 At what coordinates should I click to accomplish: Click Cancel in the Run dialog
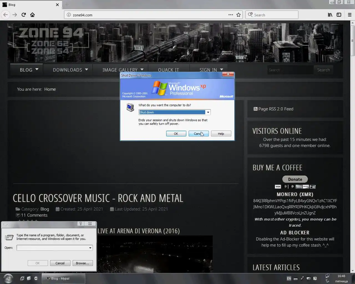60,263
